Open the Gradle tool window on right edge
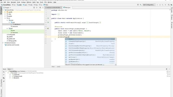 coord(172,10)
